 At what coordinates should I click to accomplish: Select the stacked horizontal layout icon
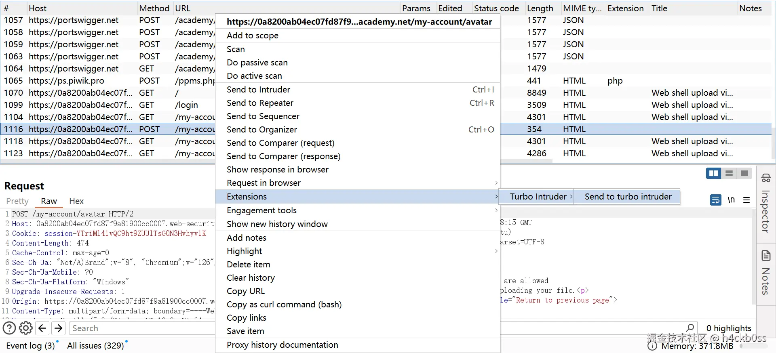(729, 173)
